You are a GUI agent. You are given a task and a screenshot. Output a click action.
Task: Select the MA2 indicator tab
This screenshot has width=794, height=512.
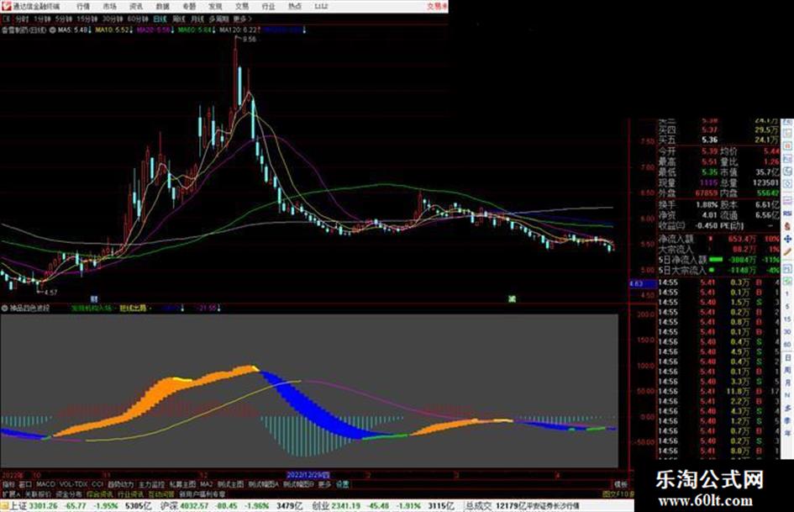(x=206, y=484)
